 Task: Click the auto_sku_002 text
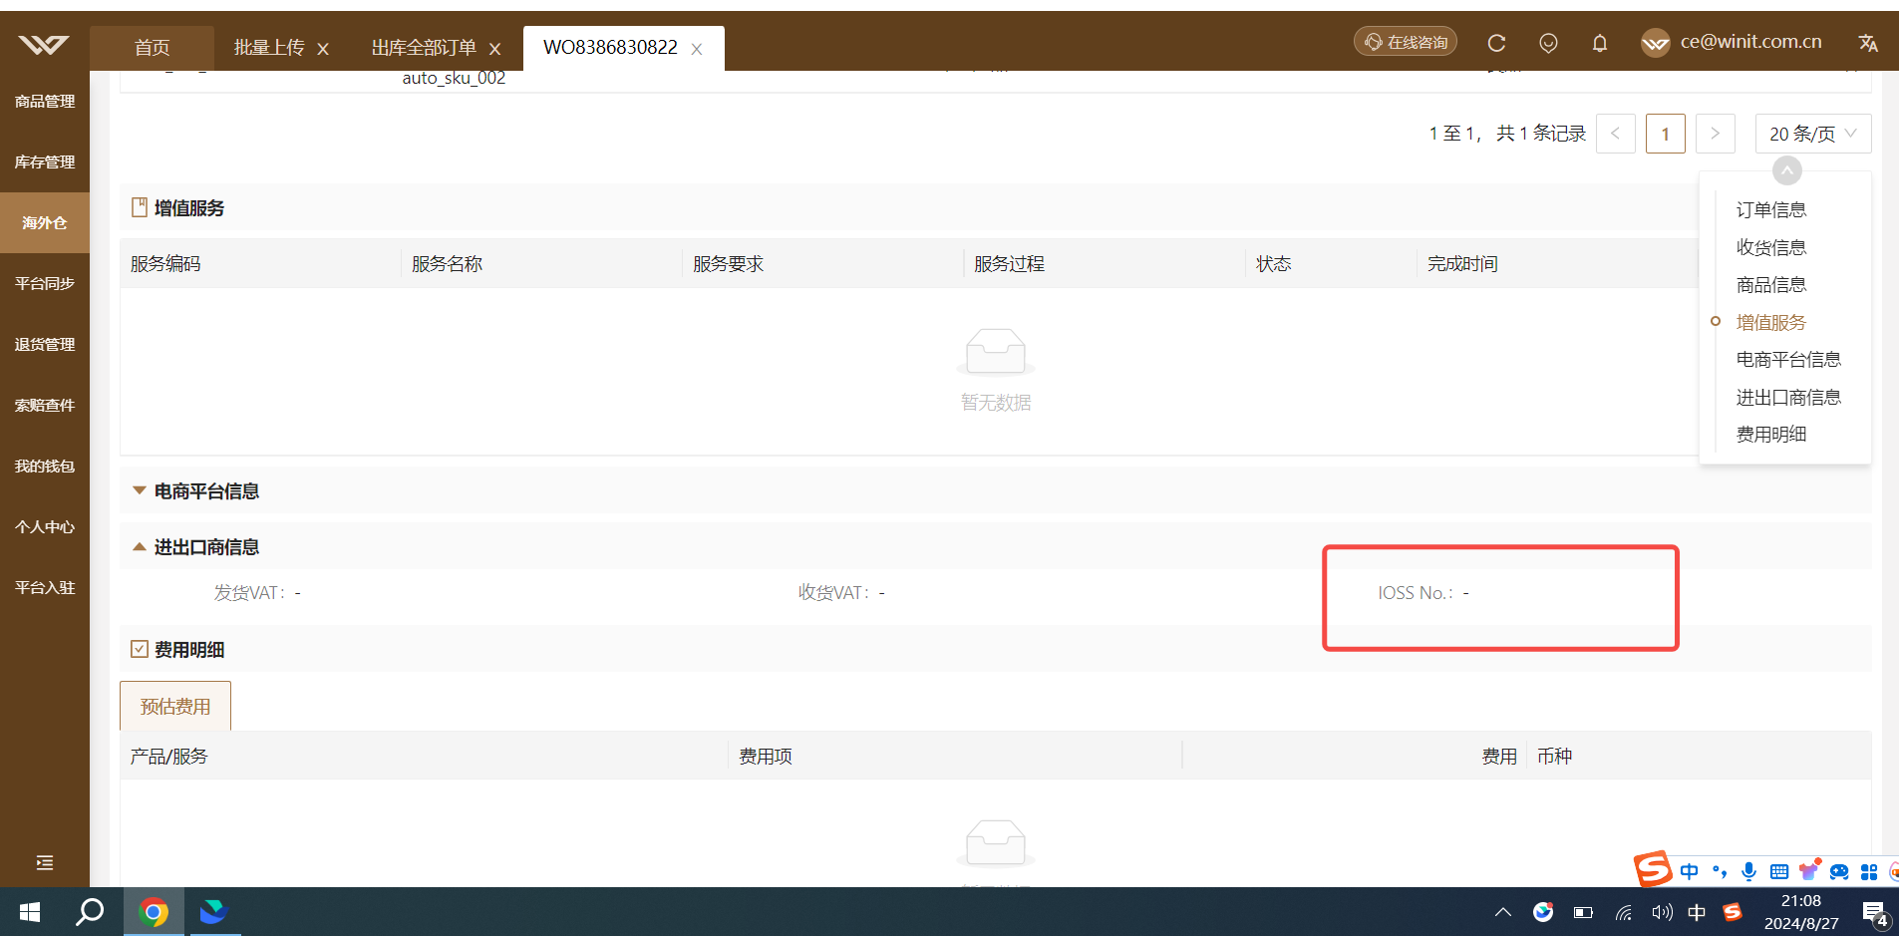[x=454, y=78]
